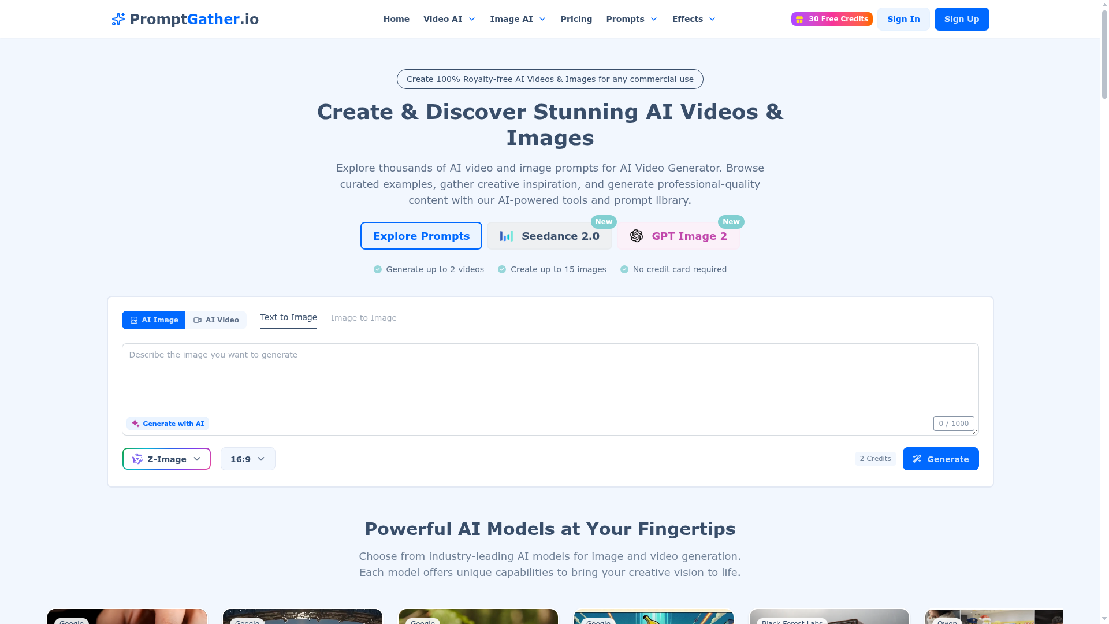Click the OpenAI logo on GPT Image 2
This screenshot has width=1109, height=624.
(637, 236)
